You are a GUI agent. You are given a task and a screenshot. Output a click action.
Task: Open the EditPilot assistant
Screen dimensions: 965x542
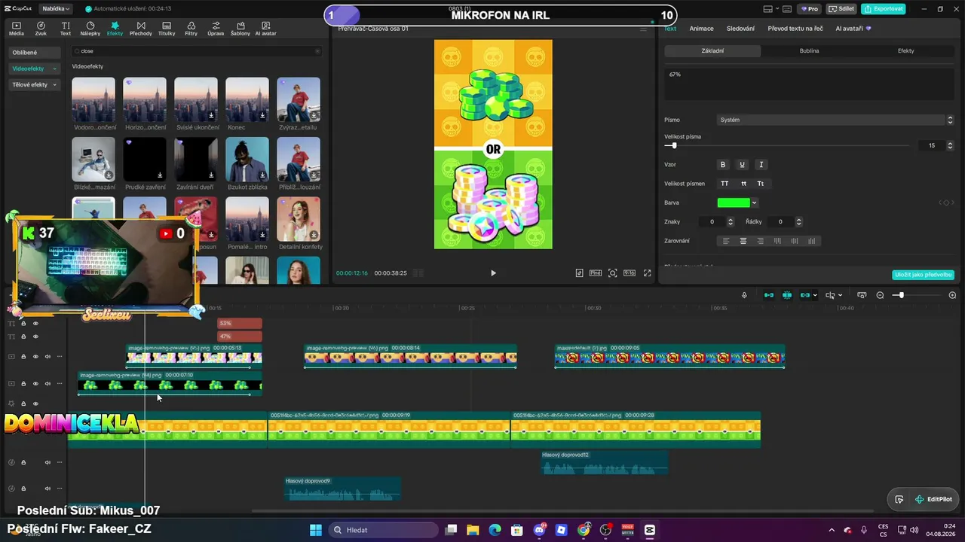(x=933, y=499)
